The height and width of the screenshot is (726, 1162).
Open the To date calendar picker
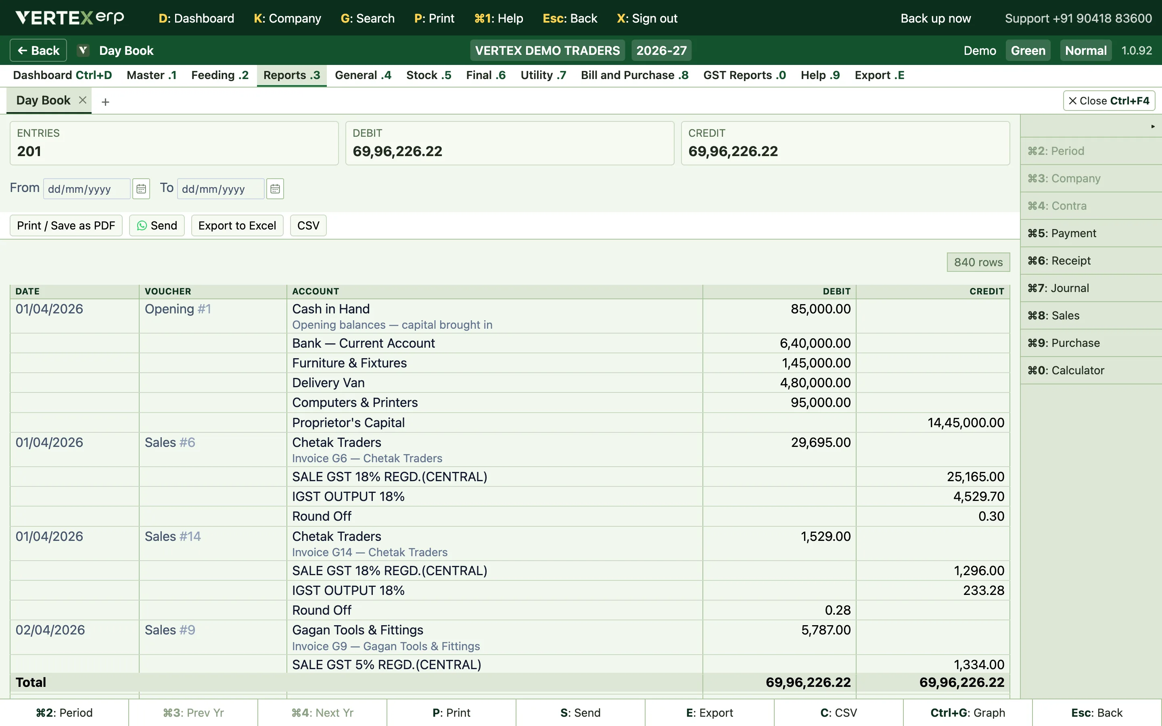click(x=275, y=189)
